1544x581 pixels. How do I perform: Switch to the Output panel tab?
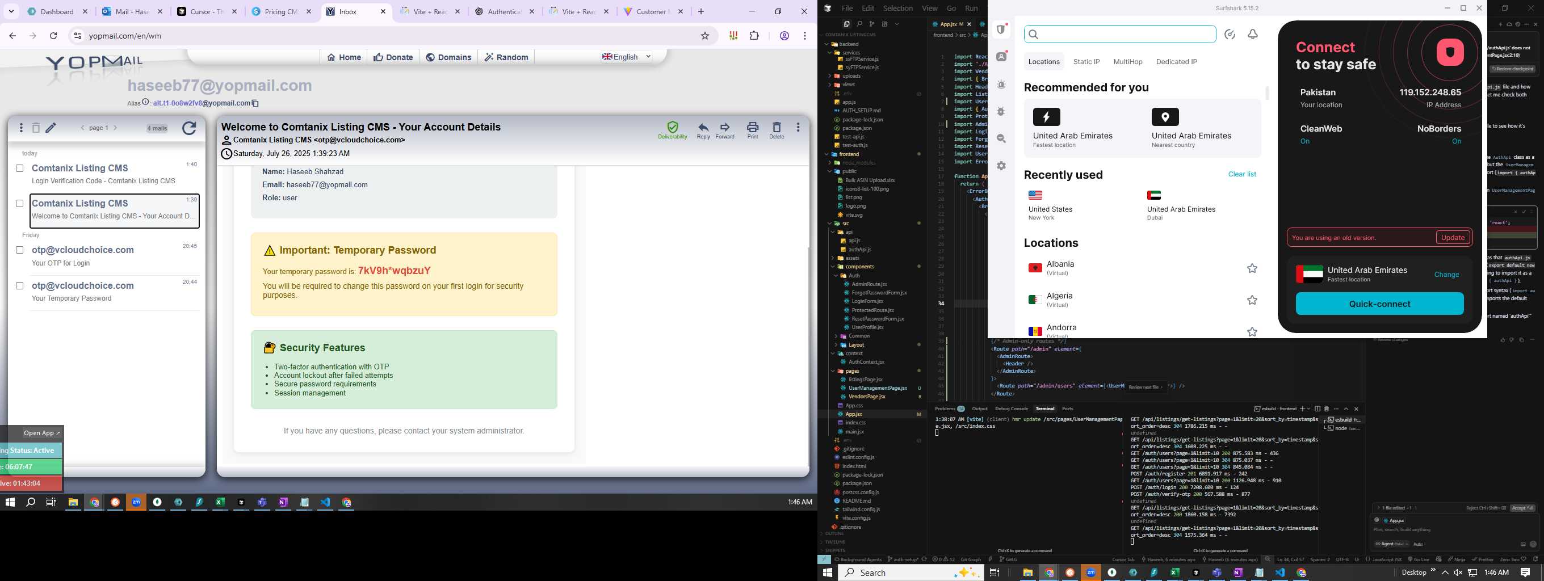979,409
